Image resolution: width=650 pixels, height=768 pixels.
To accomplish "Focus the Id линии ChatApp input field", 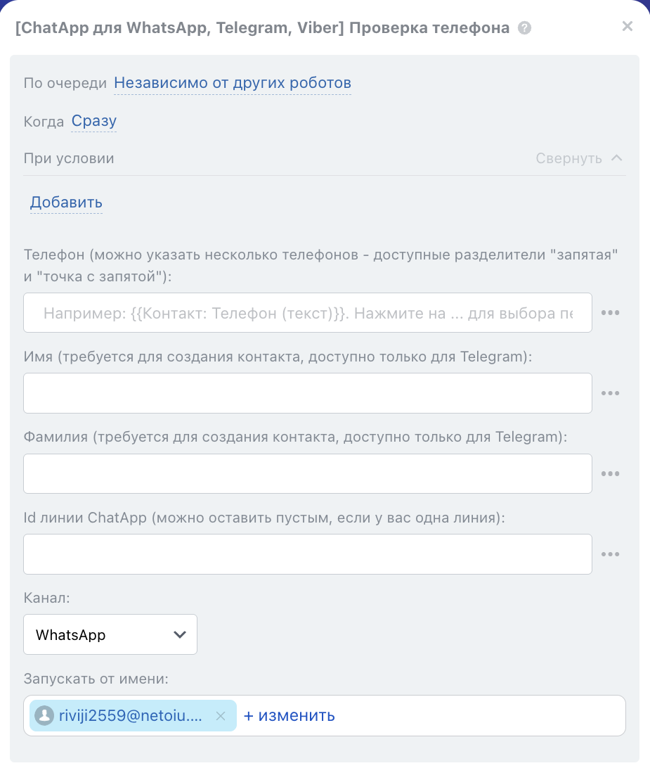I will [308, 554].
